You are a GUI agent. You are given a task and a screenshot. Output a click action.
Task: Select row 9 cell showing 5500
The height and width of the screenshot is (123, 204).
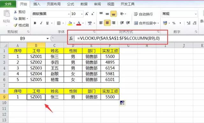click(x=110, y=97)
